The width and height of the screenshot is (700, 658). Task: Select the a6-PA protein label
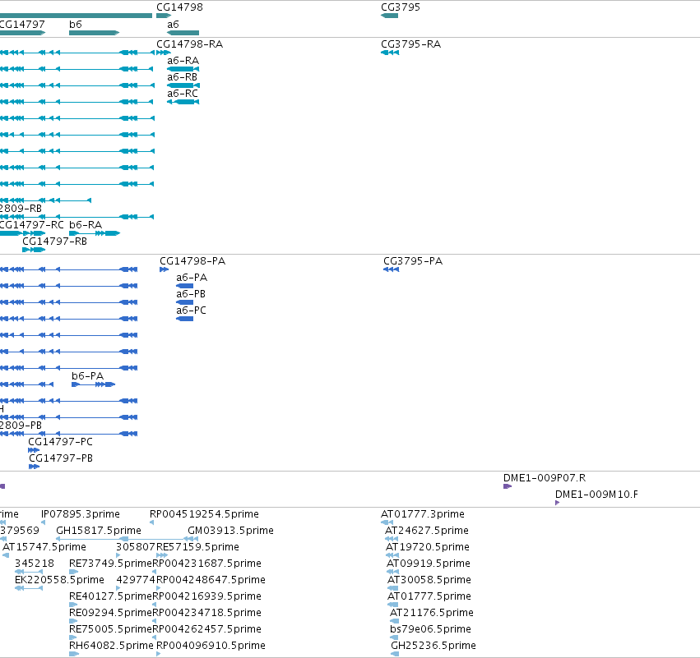click(192, 278)
